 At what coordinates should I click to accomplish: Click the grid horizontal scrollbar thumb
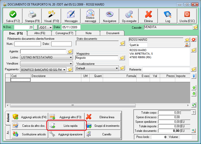pos(73,105)
